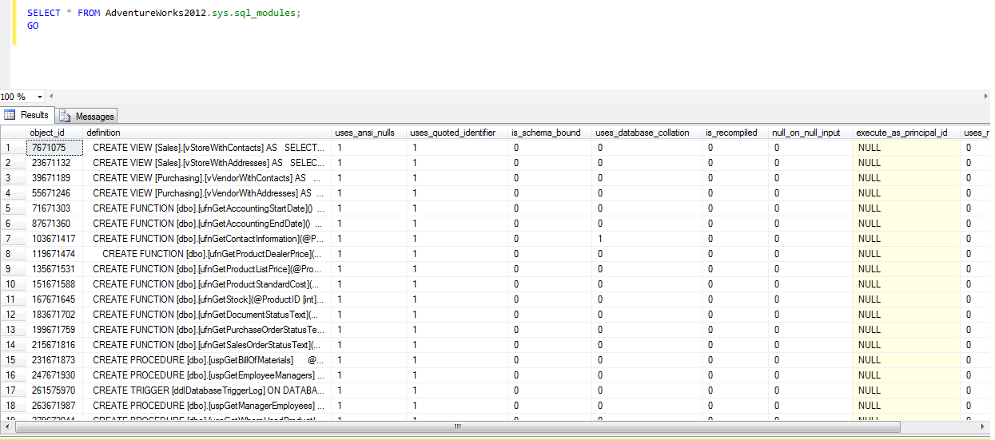995x440 pixels.
Task: Select the uses_database_collation column header
Action: 647,133
